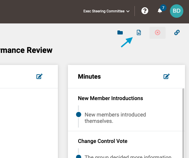Open the help question mark icon
This screenshot has width=189, height=158.
[x=145, y=11]
